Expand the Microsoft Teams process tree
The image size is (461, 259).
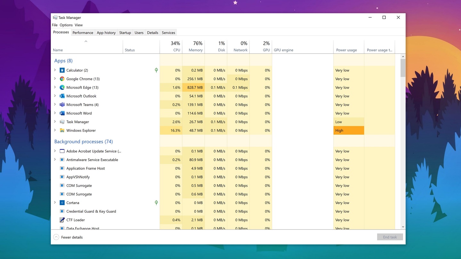click(55, 105)
